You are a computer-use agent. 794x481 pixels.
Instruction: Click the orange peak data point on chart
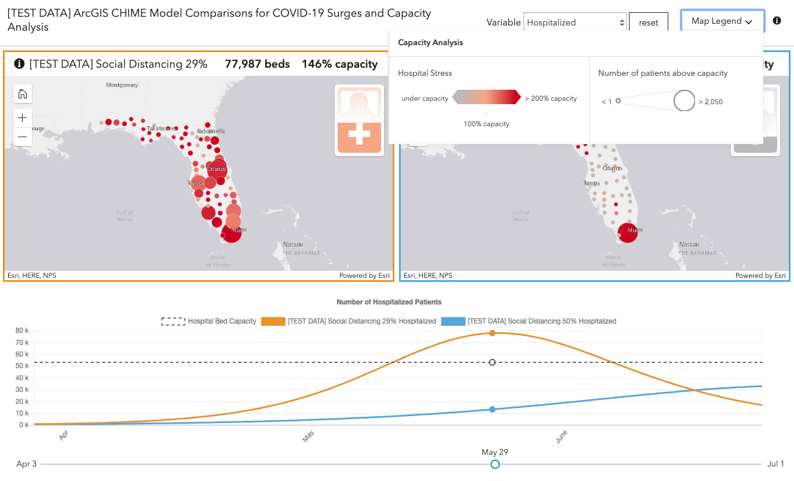click(492, 333)
